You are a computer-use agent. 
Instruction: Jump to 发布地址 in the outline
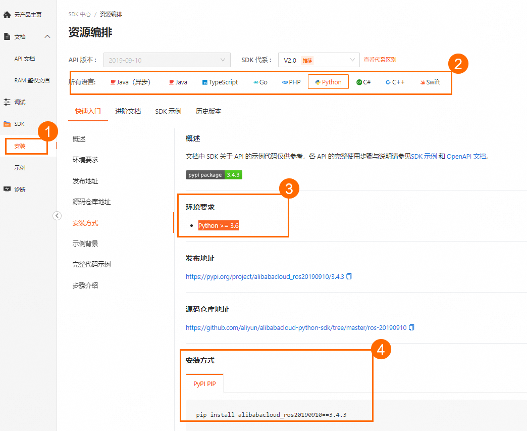(x=85, y=181)
